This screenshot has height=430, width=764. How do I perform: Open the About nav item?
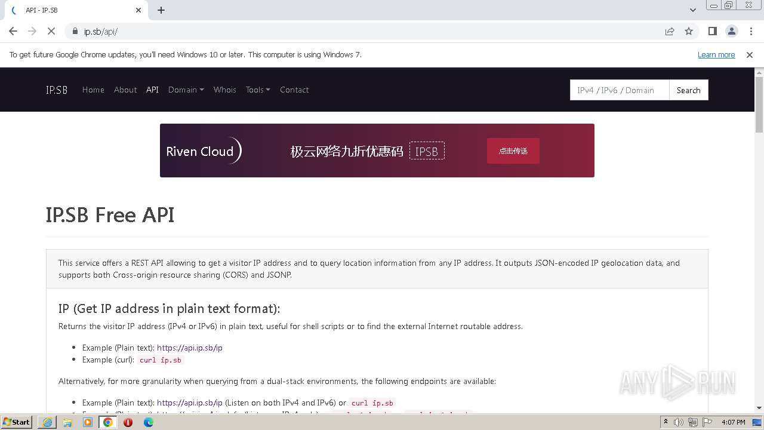point(125,90)
